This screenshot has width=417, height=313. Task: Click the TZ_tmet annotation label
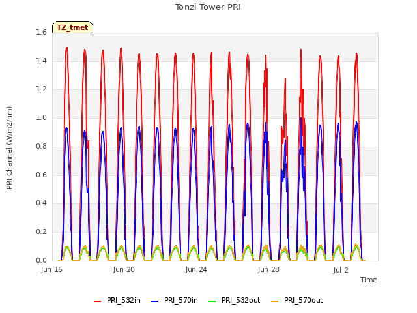tap(72, 27)
